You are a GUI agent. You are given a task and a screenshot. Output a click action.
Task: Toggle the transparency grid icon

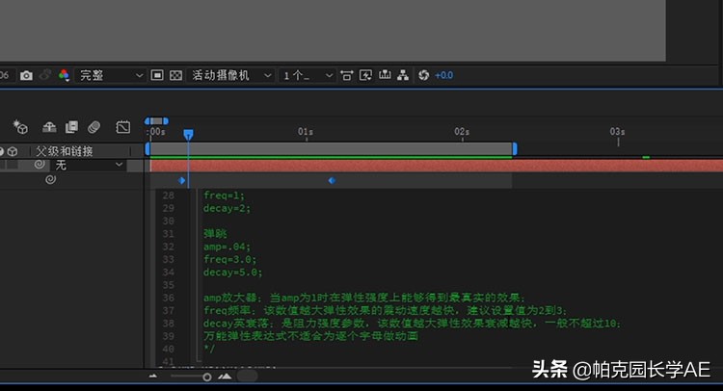(175, 75)
